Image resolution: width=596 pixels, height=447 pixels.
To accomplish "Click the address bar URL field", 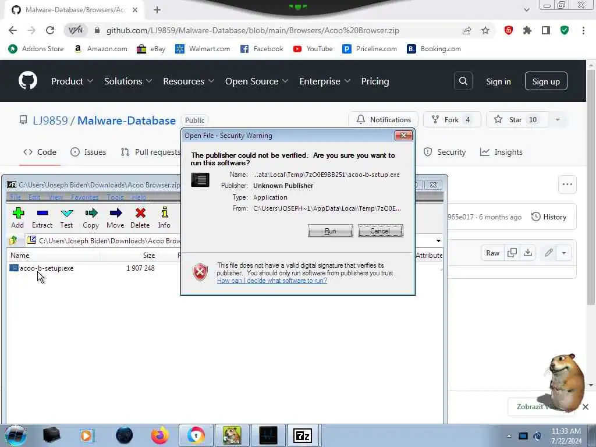I will [x=253, y=30].
